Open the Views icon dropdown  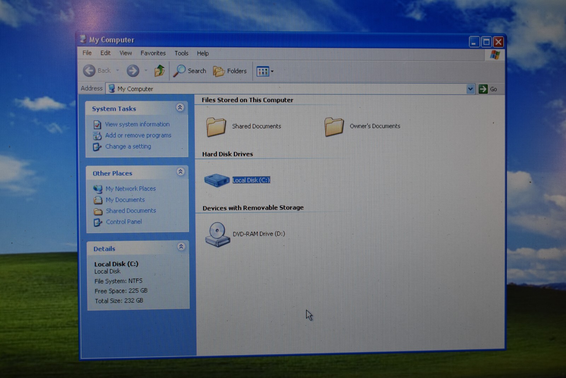click(x=265, y=72)
